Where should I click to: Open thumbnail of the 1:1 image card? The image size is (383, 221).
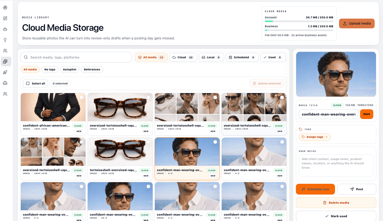point(187,196)
